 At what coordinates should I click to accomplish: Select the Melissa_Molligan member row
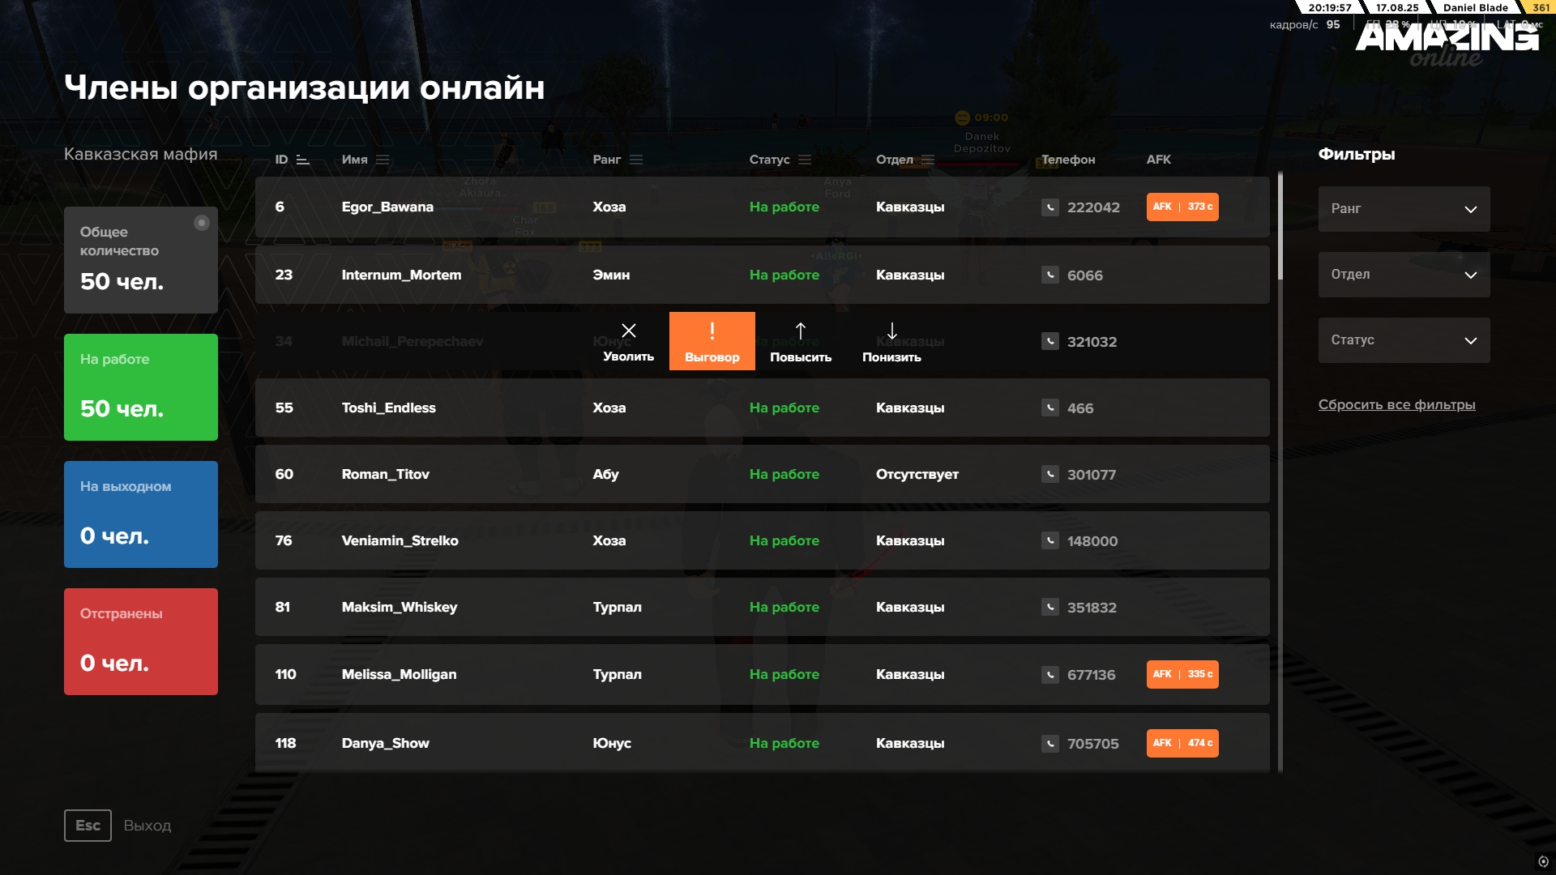pyautogui.click(x=762, y=675)
